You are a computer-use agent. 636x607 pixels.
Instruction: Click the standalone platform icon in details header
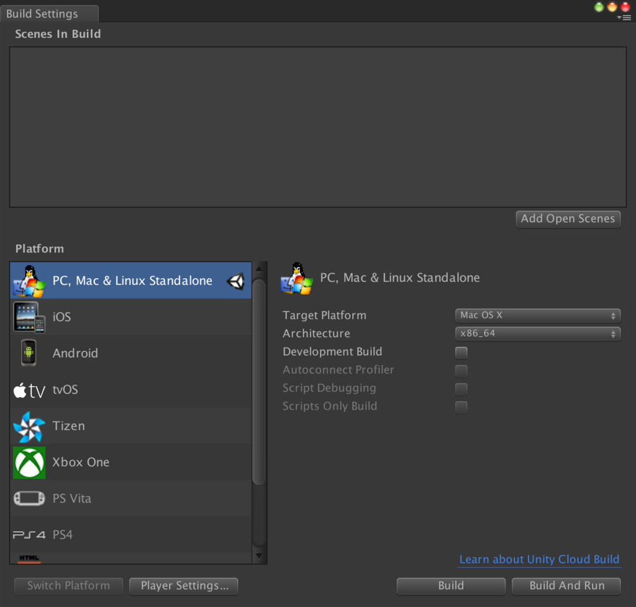click(296, 278)
